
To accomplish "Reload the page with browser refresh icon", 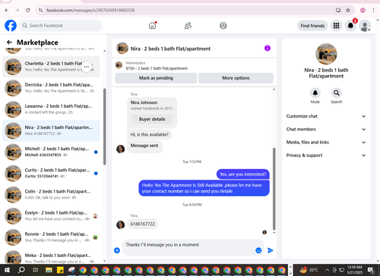I will [28, 10].
